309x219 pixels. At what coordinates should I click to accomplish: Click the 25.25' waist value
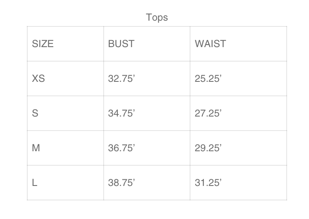208,79
